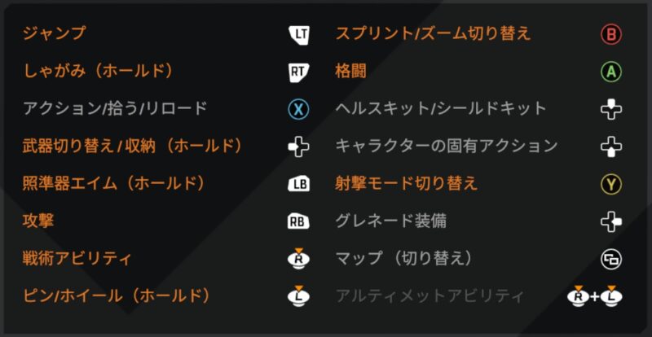Click the 射撃モード切り替え label
Screen dimensions: 652x337
coord(407,183)
